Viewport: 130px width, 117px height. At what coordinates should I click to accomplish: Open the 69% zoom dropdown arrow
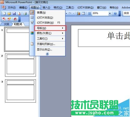(x=110, y=13)
